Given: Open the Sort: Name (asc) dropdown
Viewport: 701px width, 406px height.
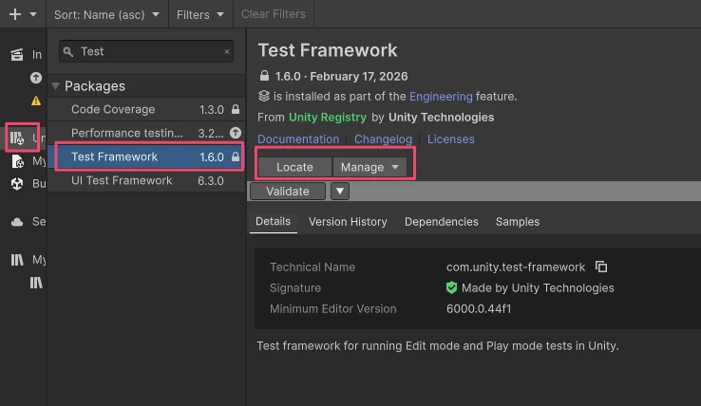Looking at the screenshot, I should [106, 14].
